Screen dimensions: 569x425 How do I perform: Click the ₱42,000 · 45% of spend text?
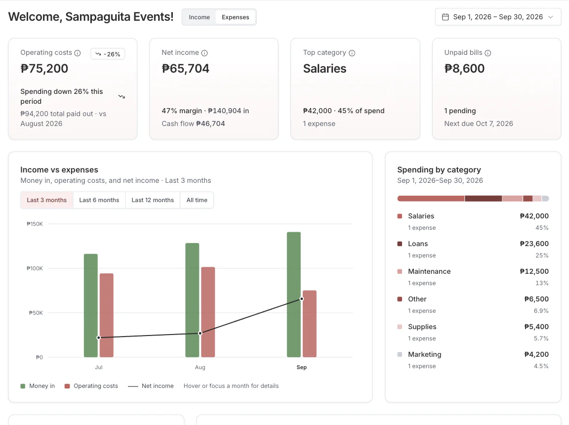pos(344,111)
